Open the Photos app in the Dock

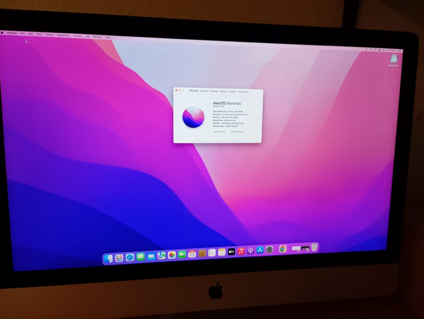pyautogui.click(x=172, y=255)
